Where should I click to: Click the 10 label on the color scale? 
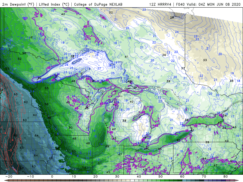pyautogui.click(x=74, y=177)
